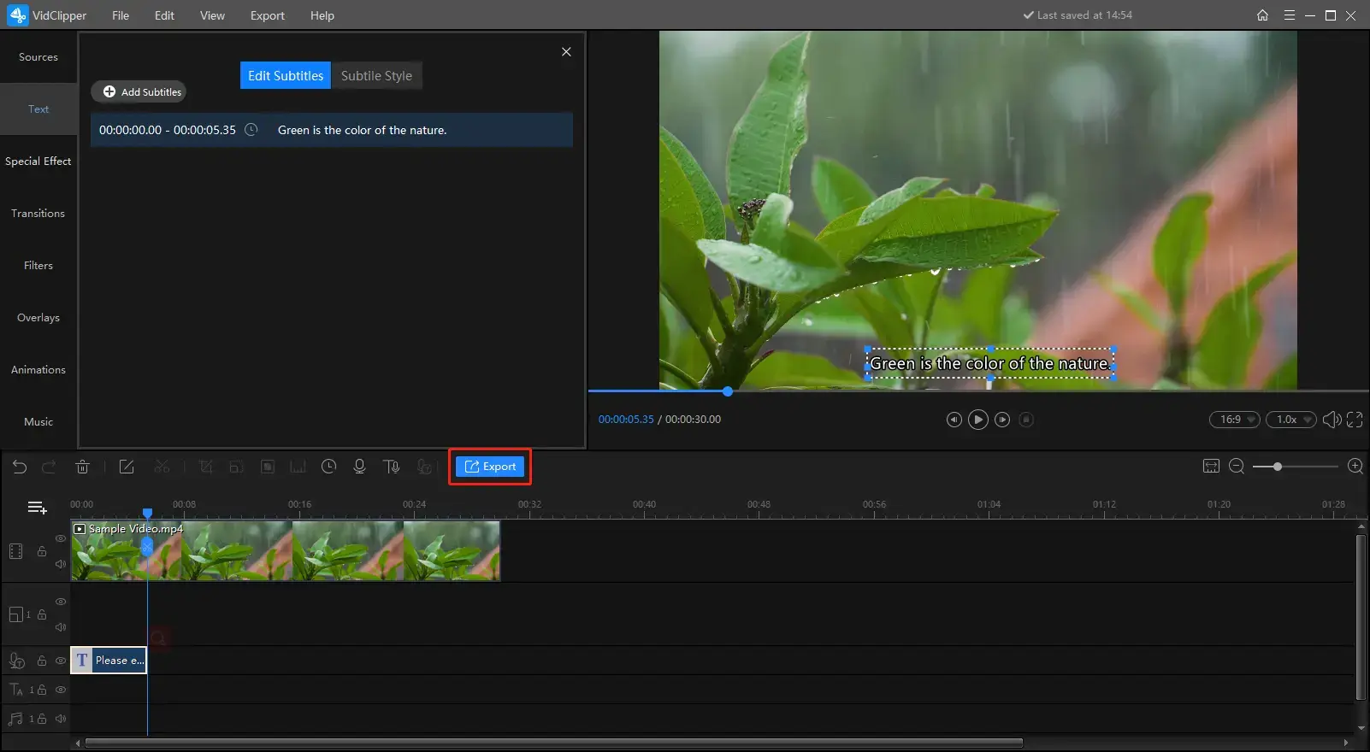This screenshot has width=1370, height=752.
Task: Lock the Sample Video track
Action: tap(41, 551)
